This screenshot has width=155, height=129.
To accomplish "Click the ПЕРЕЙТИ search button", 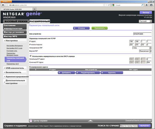I will (144, 126).
